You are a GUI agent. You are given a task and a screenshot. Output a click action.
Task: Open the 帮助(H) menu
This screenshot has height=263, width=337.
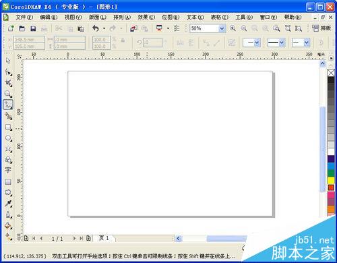pyautogui.click(x=293, y=17)
